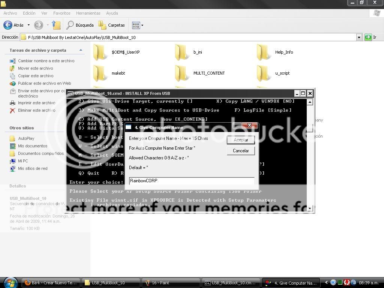Expand the address bar dropdown arrow
Viewport: 384px width, 288px height.
click(x=359, y=37)
